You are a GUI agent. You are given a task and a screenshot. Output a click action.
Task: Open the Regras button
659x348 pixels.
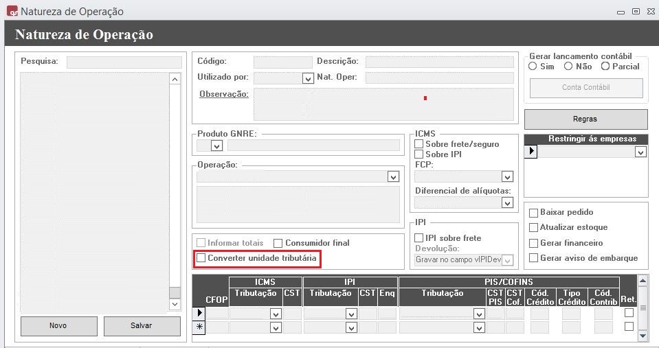point(585,119)
